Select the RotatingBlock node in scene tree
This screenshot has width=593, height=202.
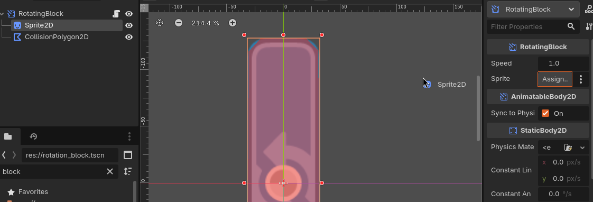pyautogui.click(x=41, y=14)
